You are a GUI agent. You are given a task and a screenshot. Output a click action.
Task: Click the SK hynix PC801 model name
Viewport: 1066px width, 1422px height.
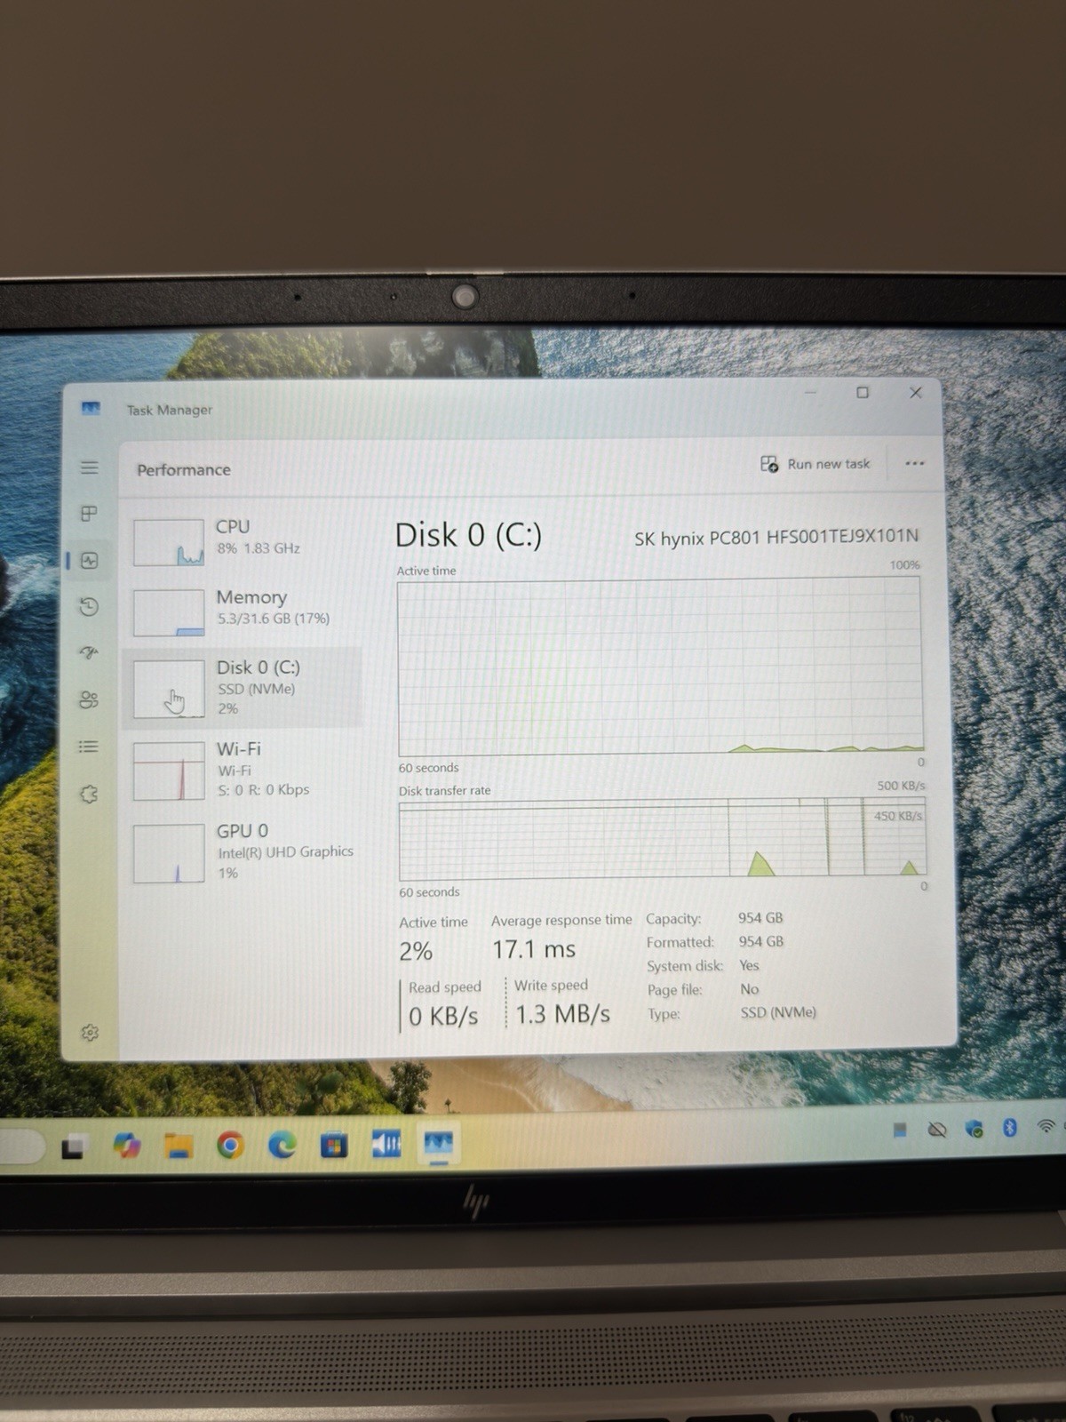pos(776,537)
